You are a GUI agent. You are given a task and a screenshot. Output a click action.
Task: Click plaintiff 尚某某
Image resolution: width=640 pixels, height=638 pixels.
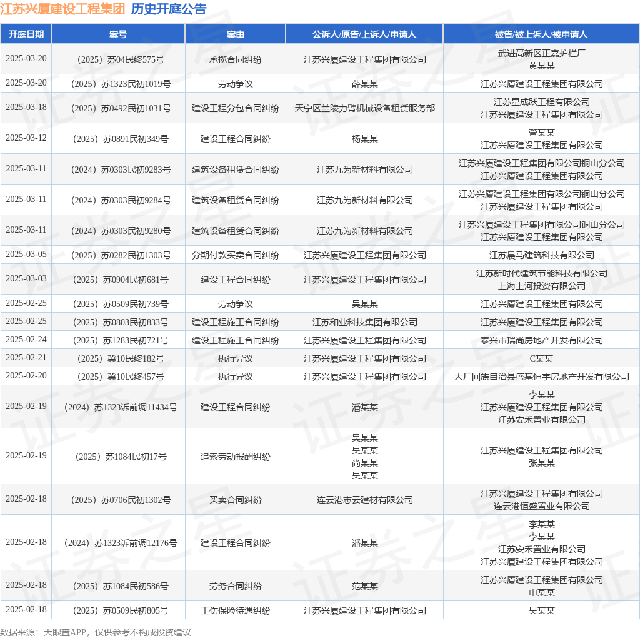[x=365, y=463]
